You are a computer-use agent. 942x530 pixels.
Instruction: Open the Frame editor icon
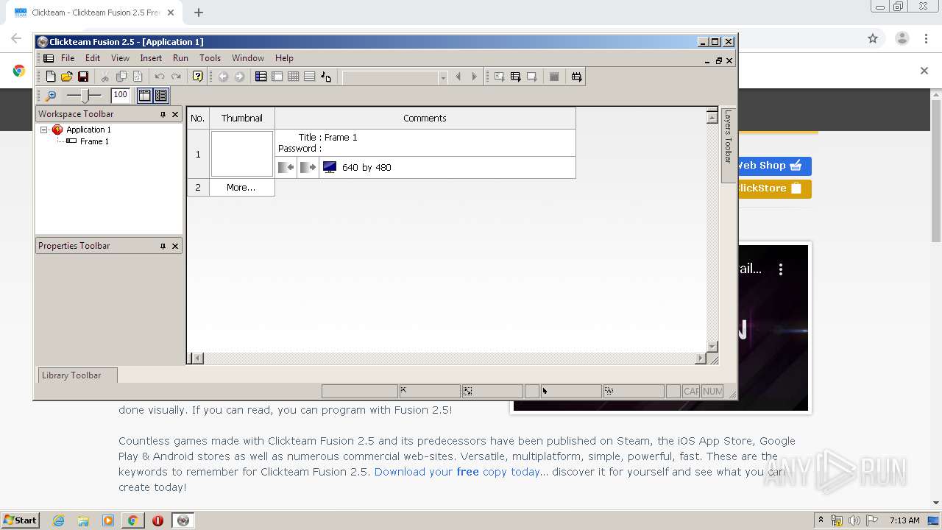coord(277,77)
